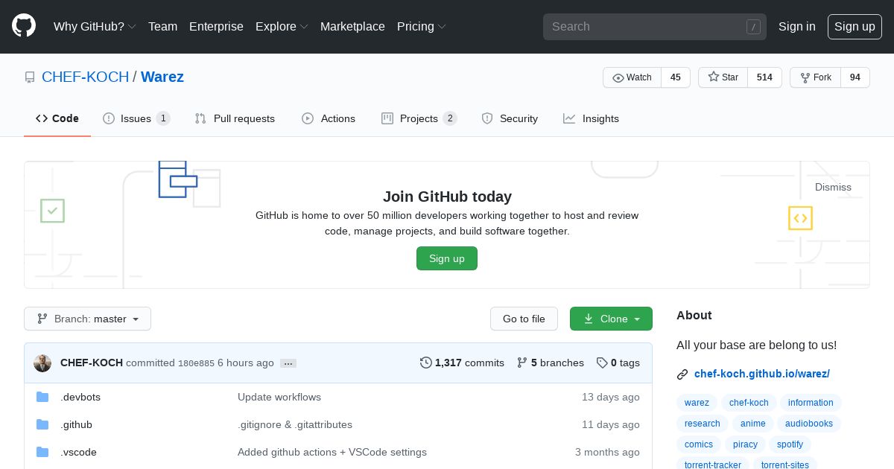Viewport: 894px width, 469px height.
Task: Open commit hash 180e885
Action: [x=196, y=363]
